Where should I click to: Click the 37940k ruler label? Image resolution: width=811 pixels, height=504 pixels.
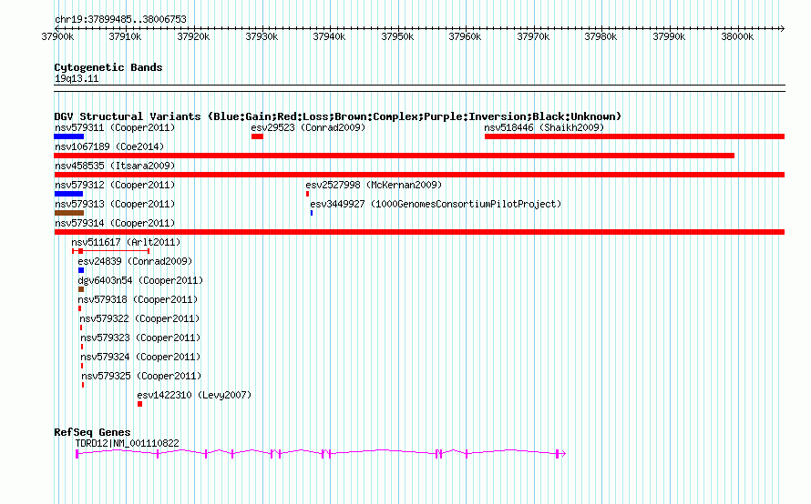pos(329,36)
